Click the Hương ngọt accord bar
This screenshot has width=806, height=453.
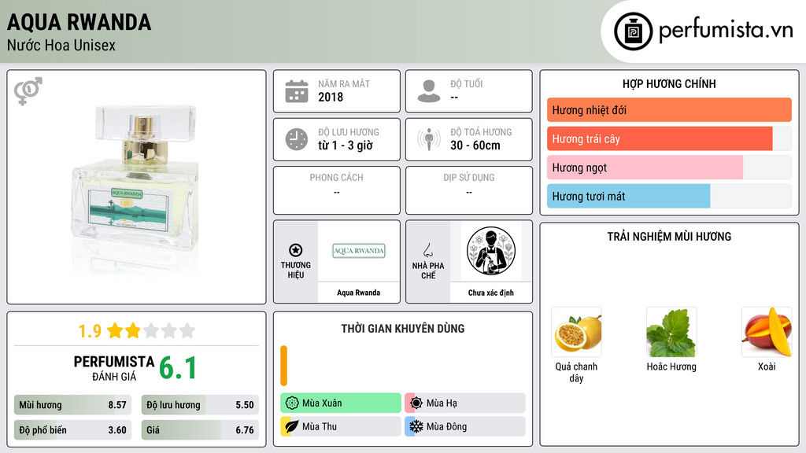pyautogui.click(x=669, y=168)
